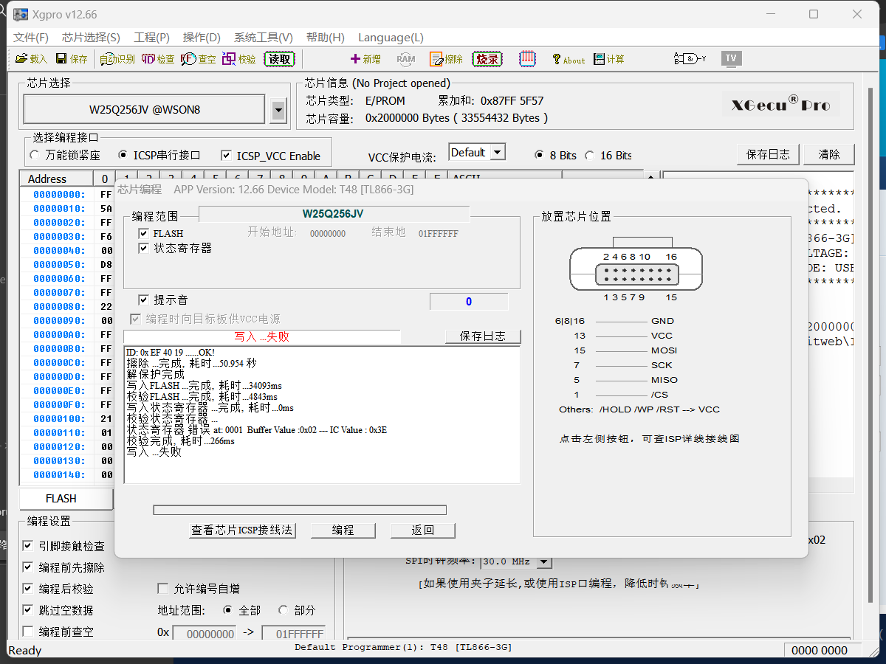Select the 16 Bits radio button
The width and height of the screenshot is (886, 664).
[589, 155]
